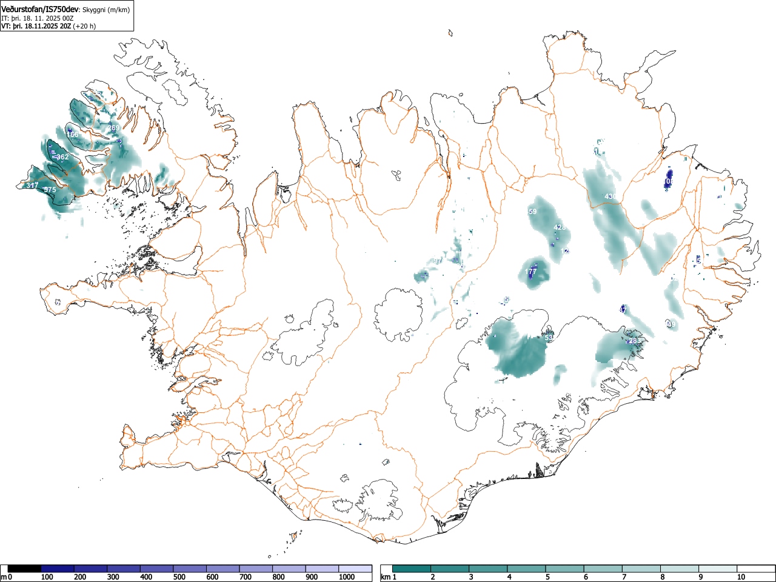
Task: Click the 300–400 m legend swatch
Action: tap(124, 569)
